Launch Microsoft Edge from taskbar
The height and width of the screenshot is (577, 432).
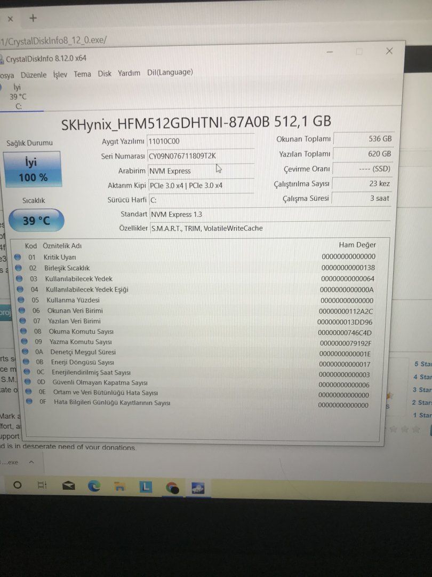pyautogui.click(x=94, y=487)
